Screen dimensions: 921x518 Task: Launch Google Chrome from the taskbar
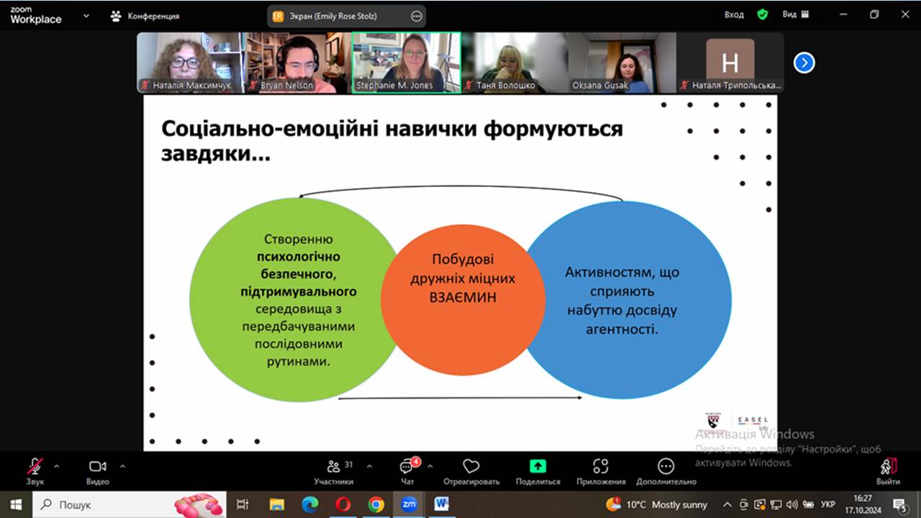[376, 504]
